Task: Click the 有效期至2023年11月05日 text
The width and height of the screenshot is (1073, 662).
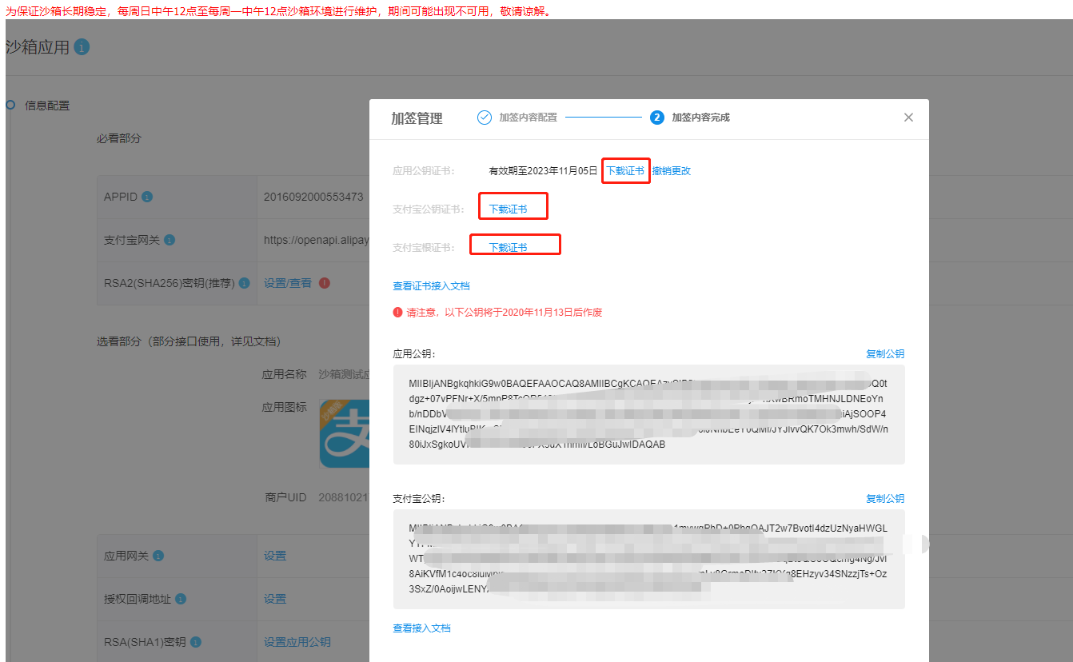Action: pos(543,171)
